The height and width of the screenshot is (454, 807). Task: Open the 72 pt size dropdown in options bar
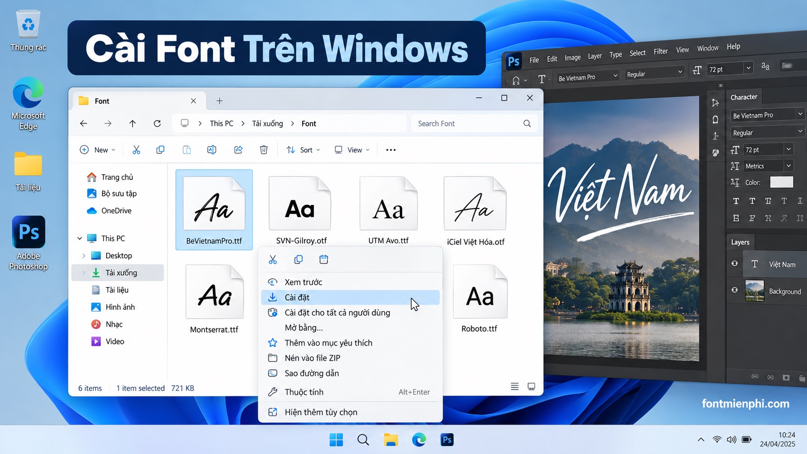coord(749,68)
